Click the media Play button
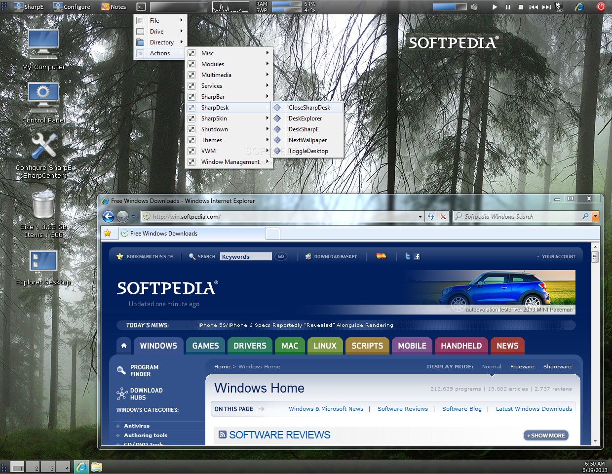The image size is (612, 474). click(495, 7)
